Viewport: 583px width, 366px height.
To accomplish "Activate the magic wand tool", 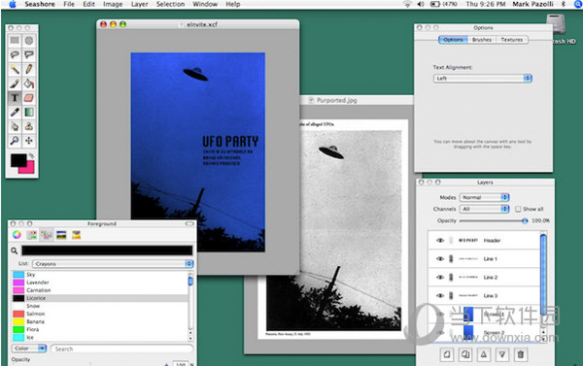I will click(x=15, y=69).
